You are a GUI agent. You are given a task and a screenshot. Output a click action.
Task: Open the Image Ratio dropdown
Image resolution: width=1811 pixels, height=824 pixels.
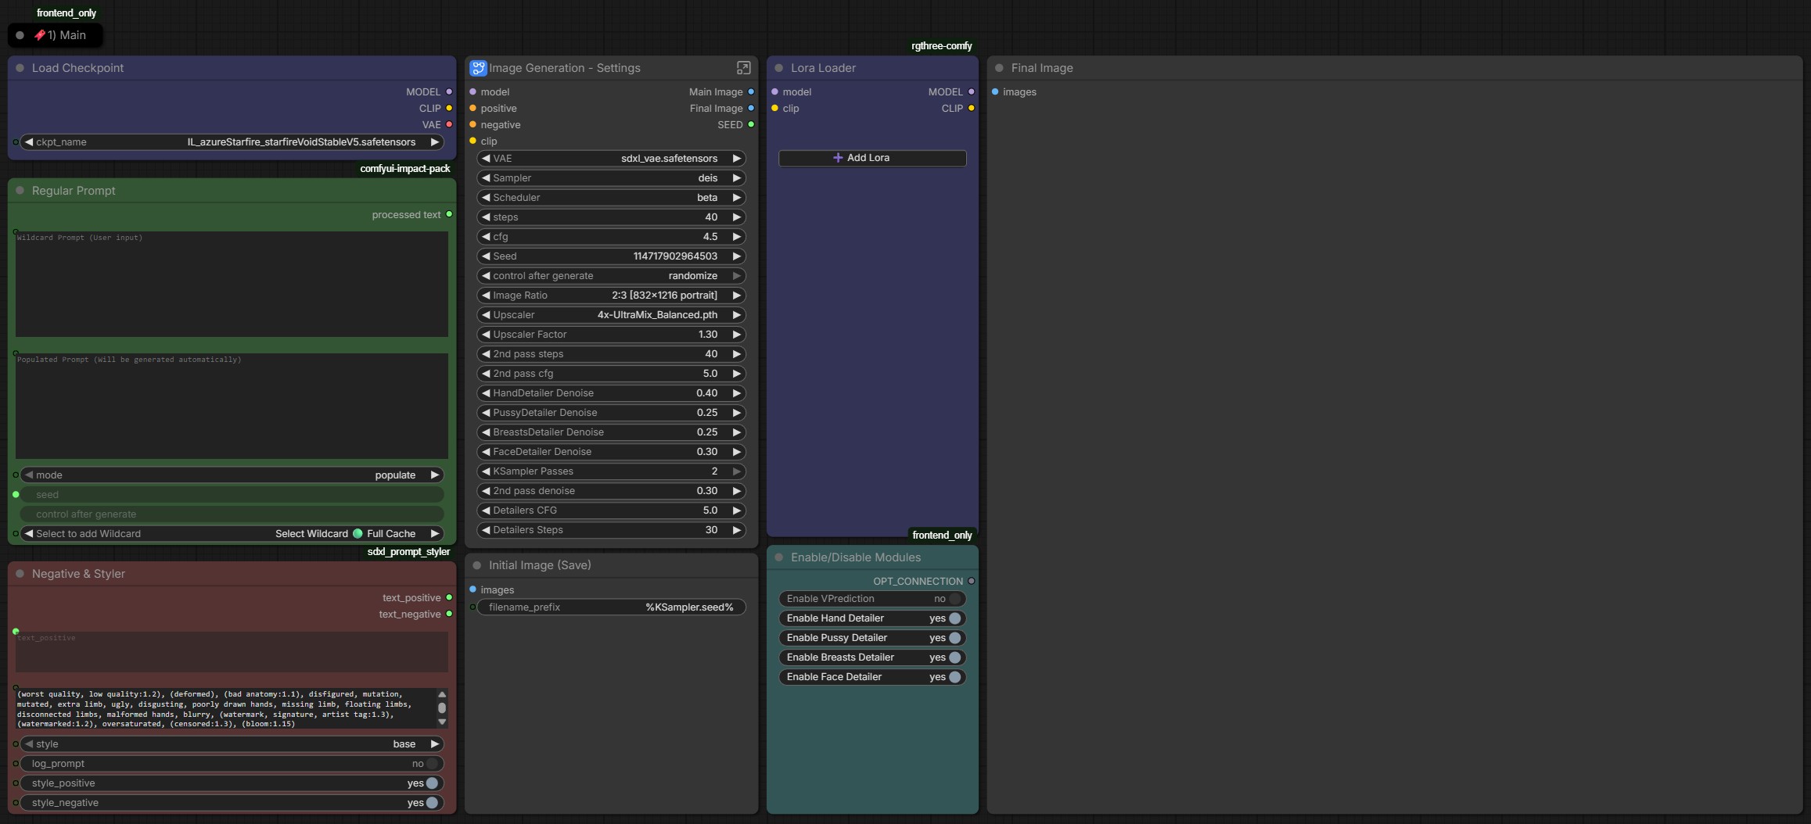pyautogui.click(x=611, y=296)
